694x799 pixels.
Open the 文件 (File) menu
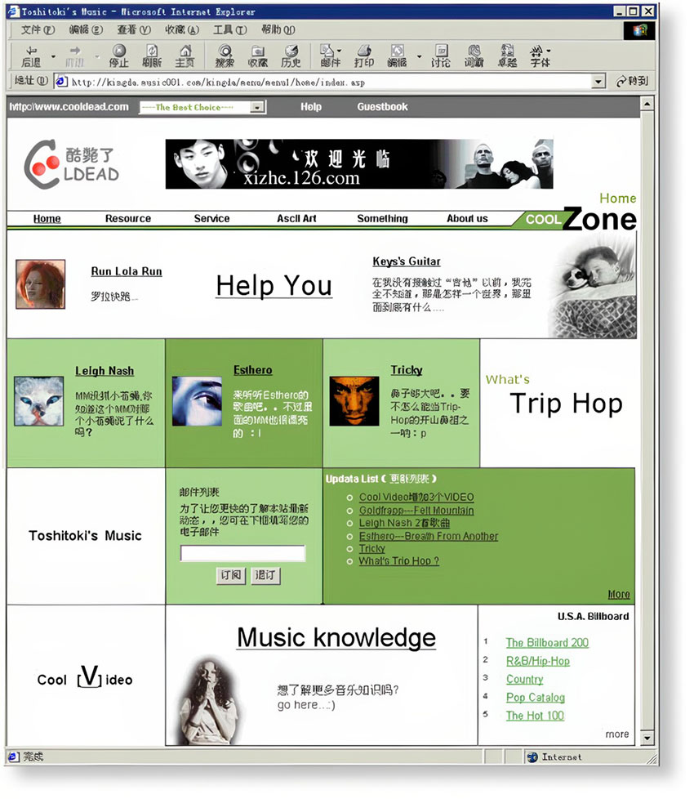tap(38, 29)
